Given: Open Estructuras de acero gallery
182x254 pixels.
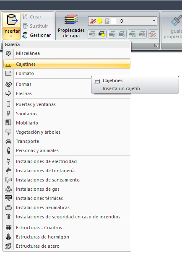Looking at the screenshot, I should (67, 246).
